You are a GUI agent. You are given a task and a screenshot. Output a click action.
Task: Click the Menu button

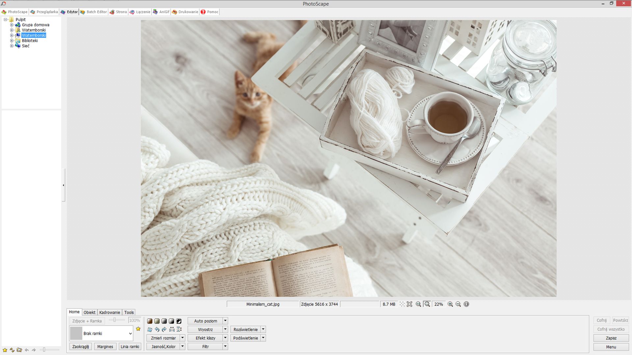(x=611, y=347)
